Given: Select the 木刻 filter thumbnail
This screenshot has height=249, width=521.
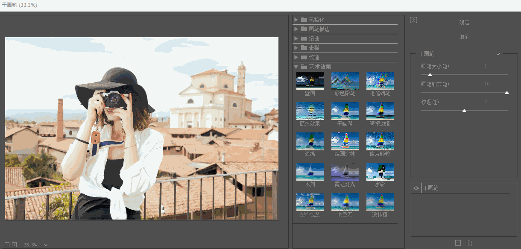Looking at the screenshot, I should click(310, 171).
